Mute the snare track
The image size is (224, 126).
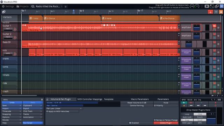(x=214, y=58)
